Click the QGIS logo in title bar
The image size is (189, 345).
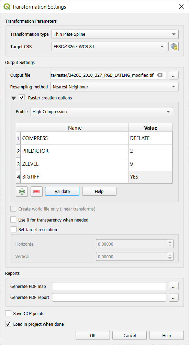7,7
